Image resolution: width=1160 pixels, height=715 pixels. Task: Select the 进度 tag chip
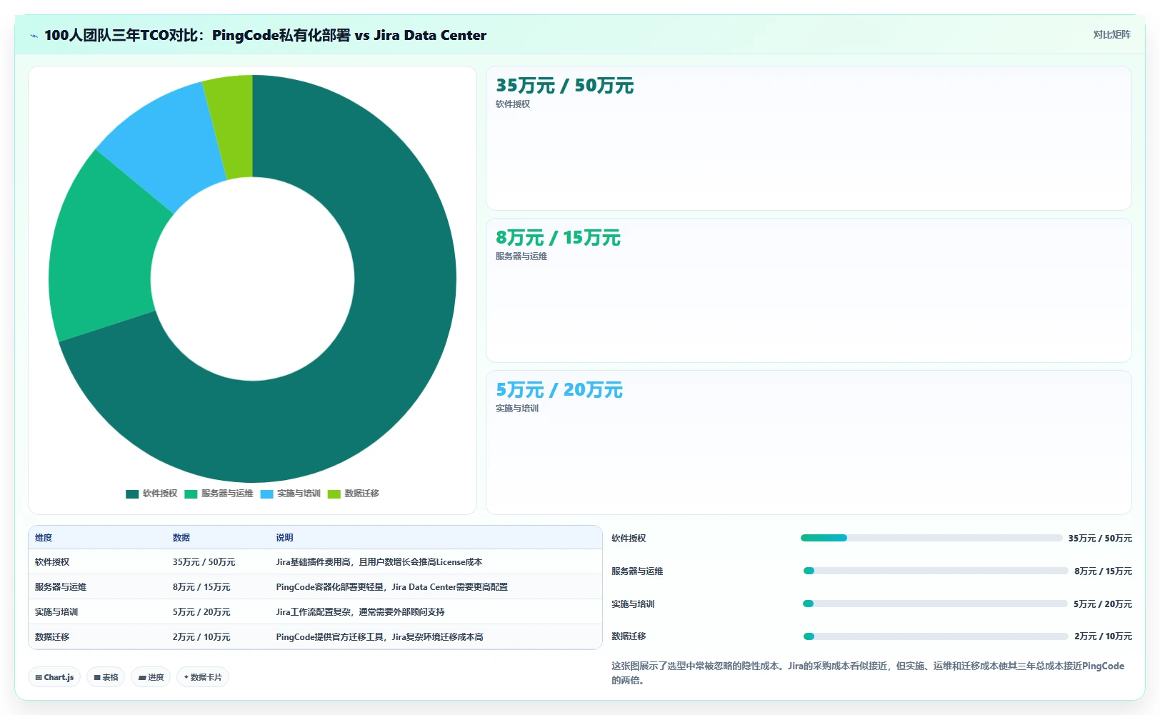151,677
